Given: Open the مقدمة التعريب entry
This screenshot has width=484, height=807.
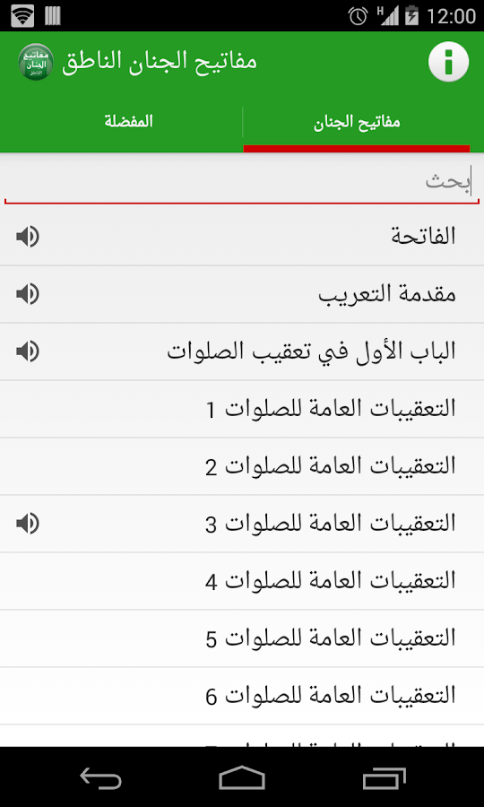Looking at the screenshot, I should (242, 294).
